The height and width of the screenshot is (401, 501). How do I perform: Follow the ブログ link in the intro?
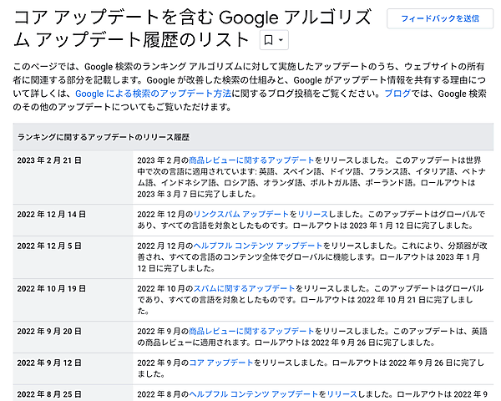point(397,94)
